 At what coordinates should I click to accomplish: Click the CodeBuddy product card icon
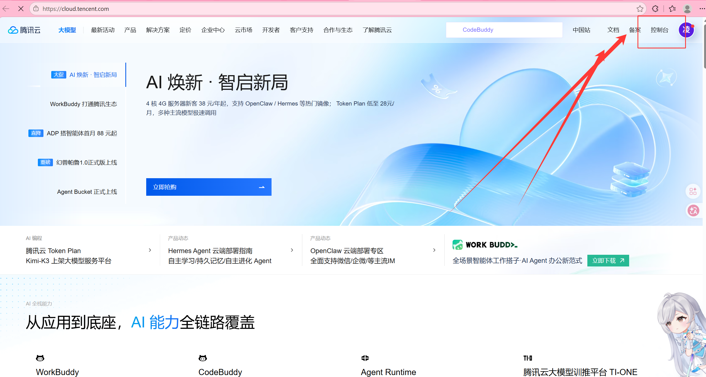(x=203, y=358)
